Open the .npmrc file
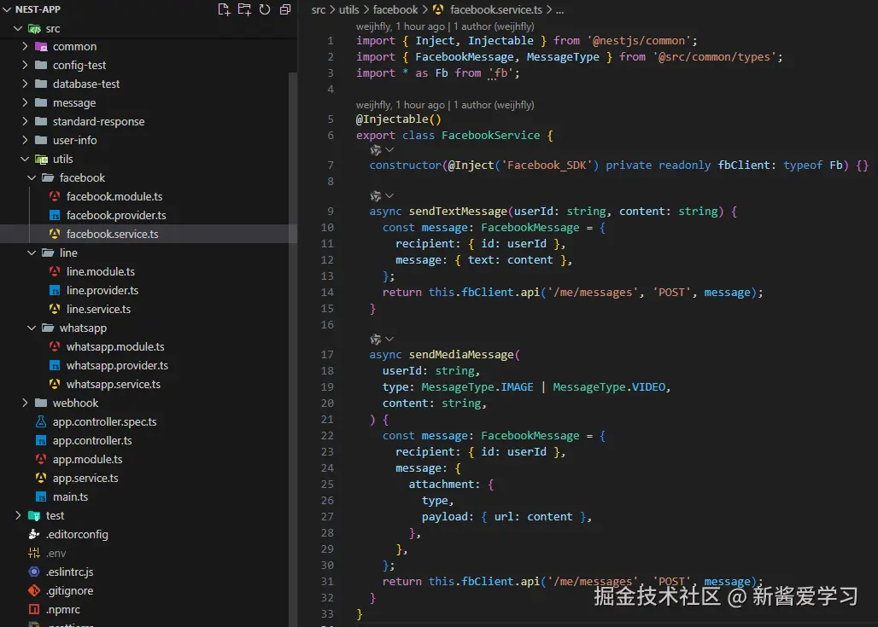Image resolution: width=878 pixels, height=627 pixels. tap(62, 609)
